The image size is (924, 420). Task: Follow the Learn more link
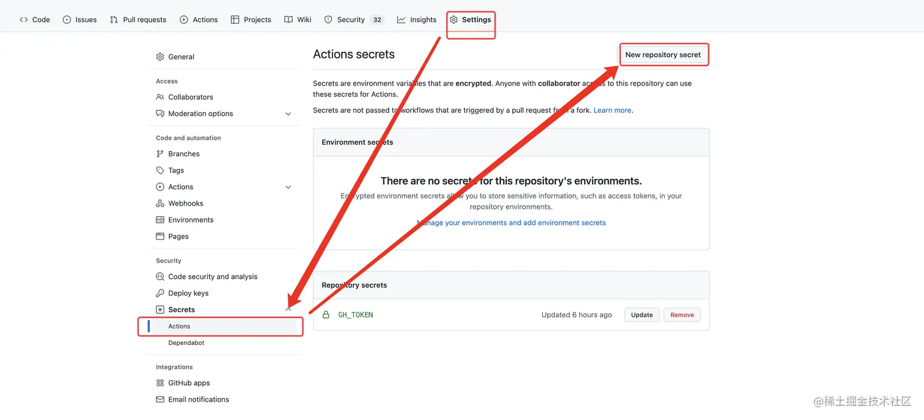pyautogui.click(x=612, y=110)
